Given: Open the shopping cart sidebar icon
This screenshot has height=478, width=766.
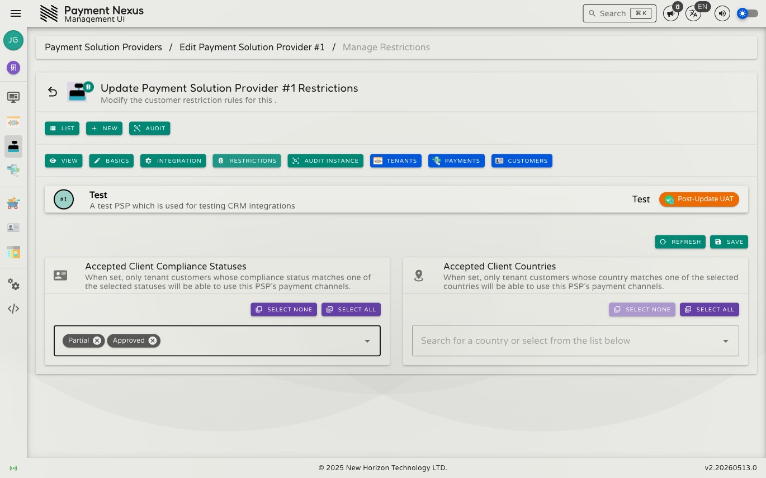Looking at the screenshot, I should point(13,203).
